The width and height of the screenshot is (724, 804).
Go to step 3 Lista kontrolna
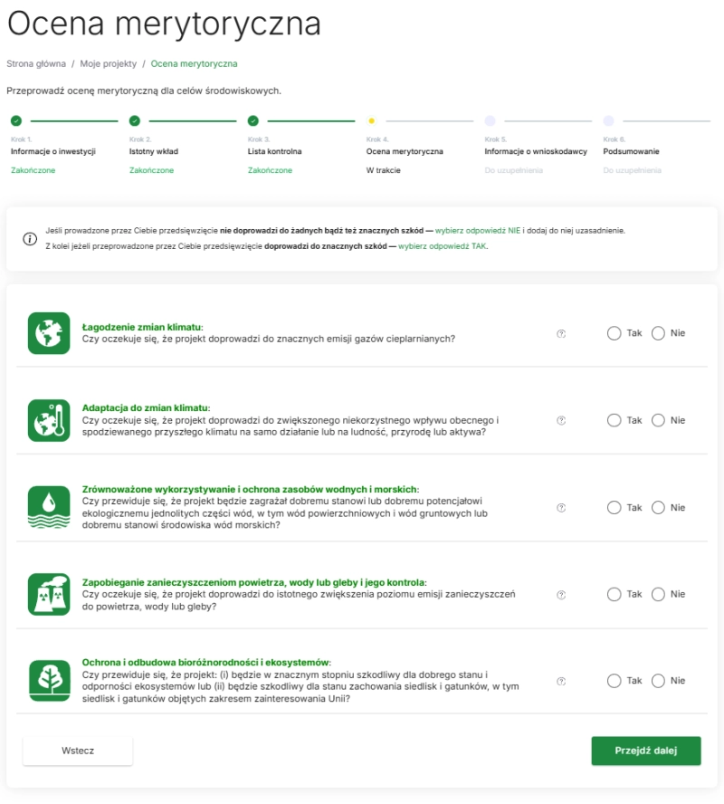pos(274,151)
